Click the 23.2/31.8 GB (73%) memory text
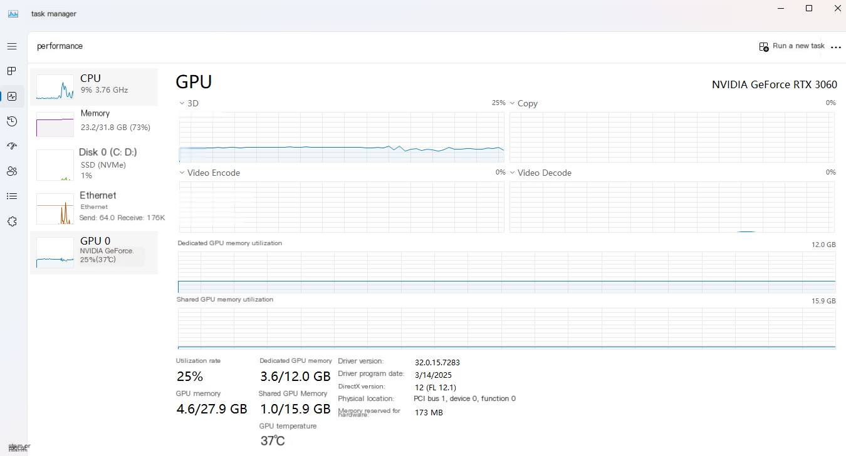846x456 pixels. pyautogui.click(x=115, y=128)
